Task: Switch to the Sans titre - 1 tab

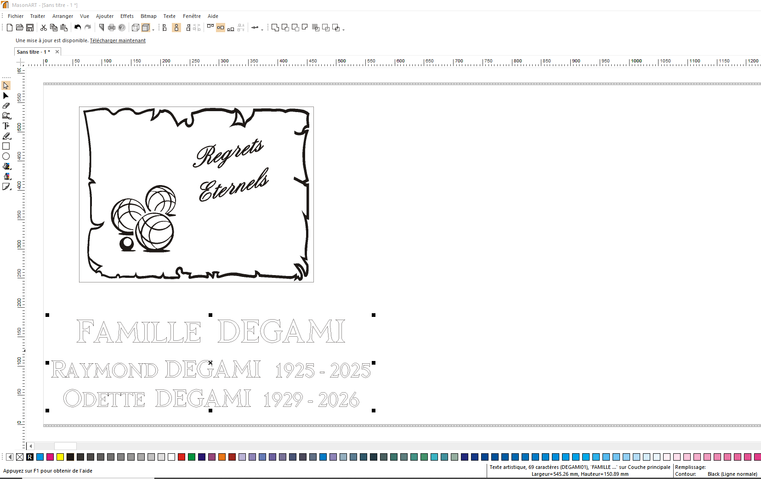Action: pos(34,51)
